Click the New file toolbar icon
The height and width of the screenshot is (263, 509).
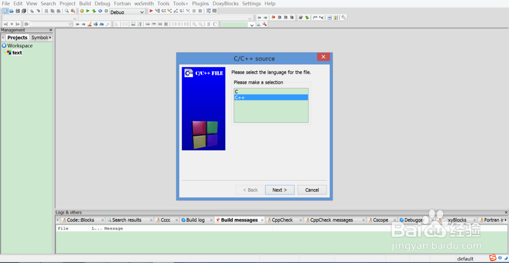pyautogui.click(x=6, y=11)
